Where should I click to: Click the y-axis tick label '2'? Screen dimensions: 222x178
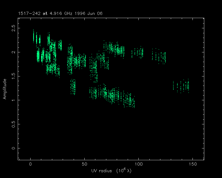[14, 52]
